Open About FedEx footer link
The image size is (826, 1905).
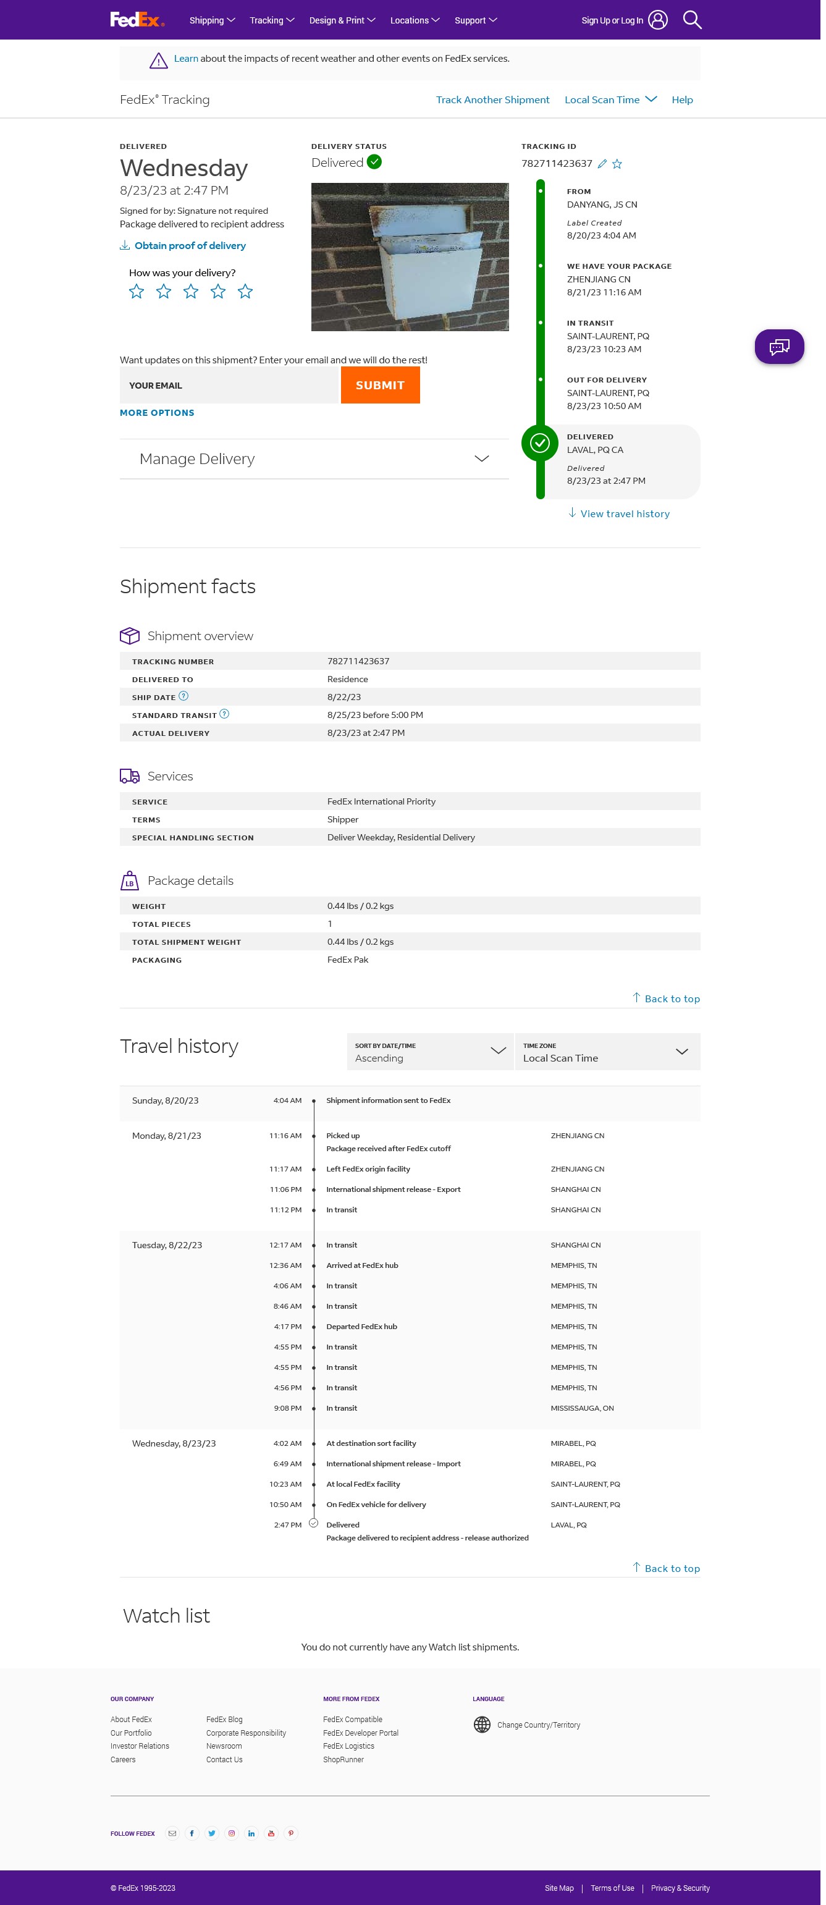pyautogui.click(x=131, y=1720)
